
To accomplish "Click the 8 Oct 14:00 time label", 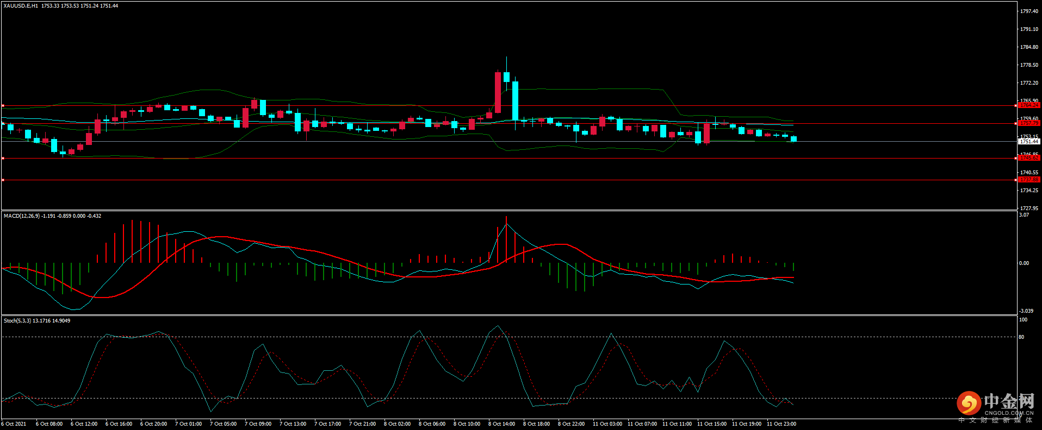I will [501, 424].
